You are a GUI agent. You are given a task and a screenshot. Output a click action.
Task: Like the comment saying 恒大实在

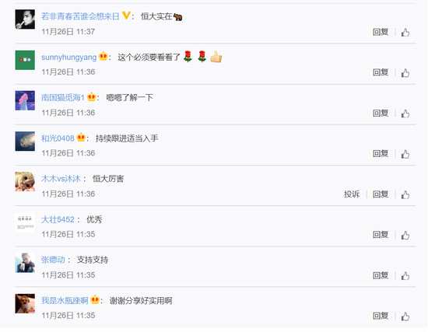pyautogui.click(x=405, y=33)
